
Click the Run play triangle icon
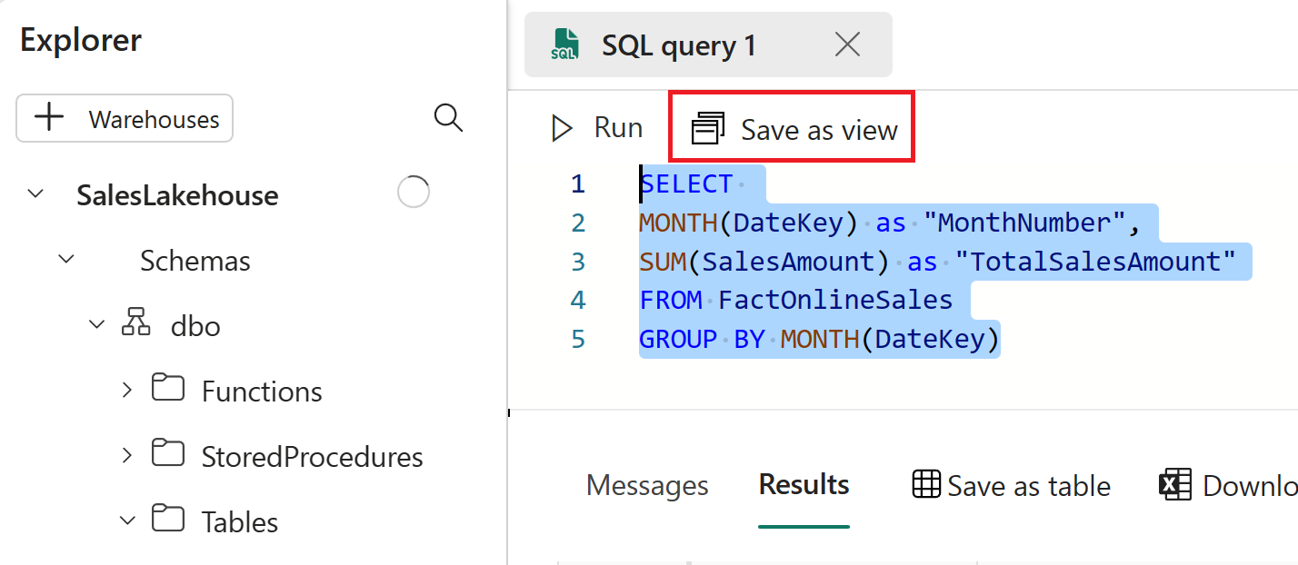click(563, 129)
